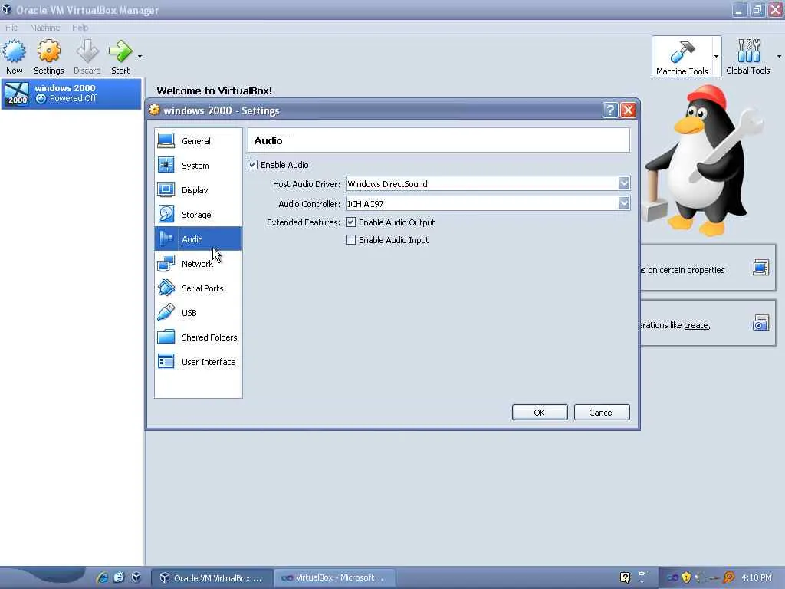This screenshot has width=785, height=589.
Task: Uncheck Enable Audio Output
Action: click(350, 222)
